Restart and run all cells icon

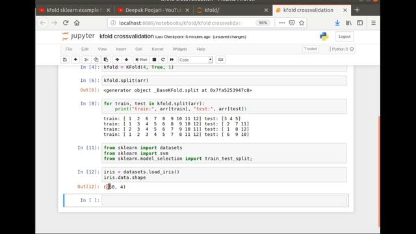(x=172, y=60)
